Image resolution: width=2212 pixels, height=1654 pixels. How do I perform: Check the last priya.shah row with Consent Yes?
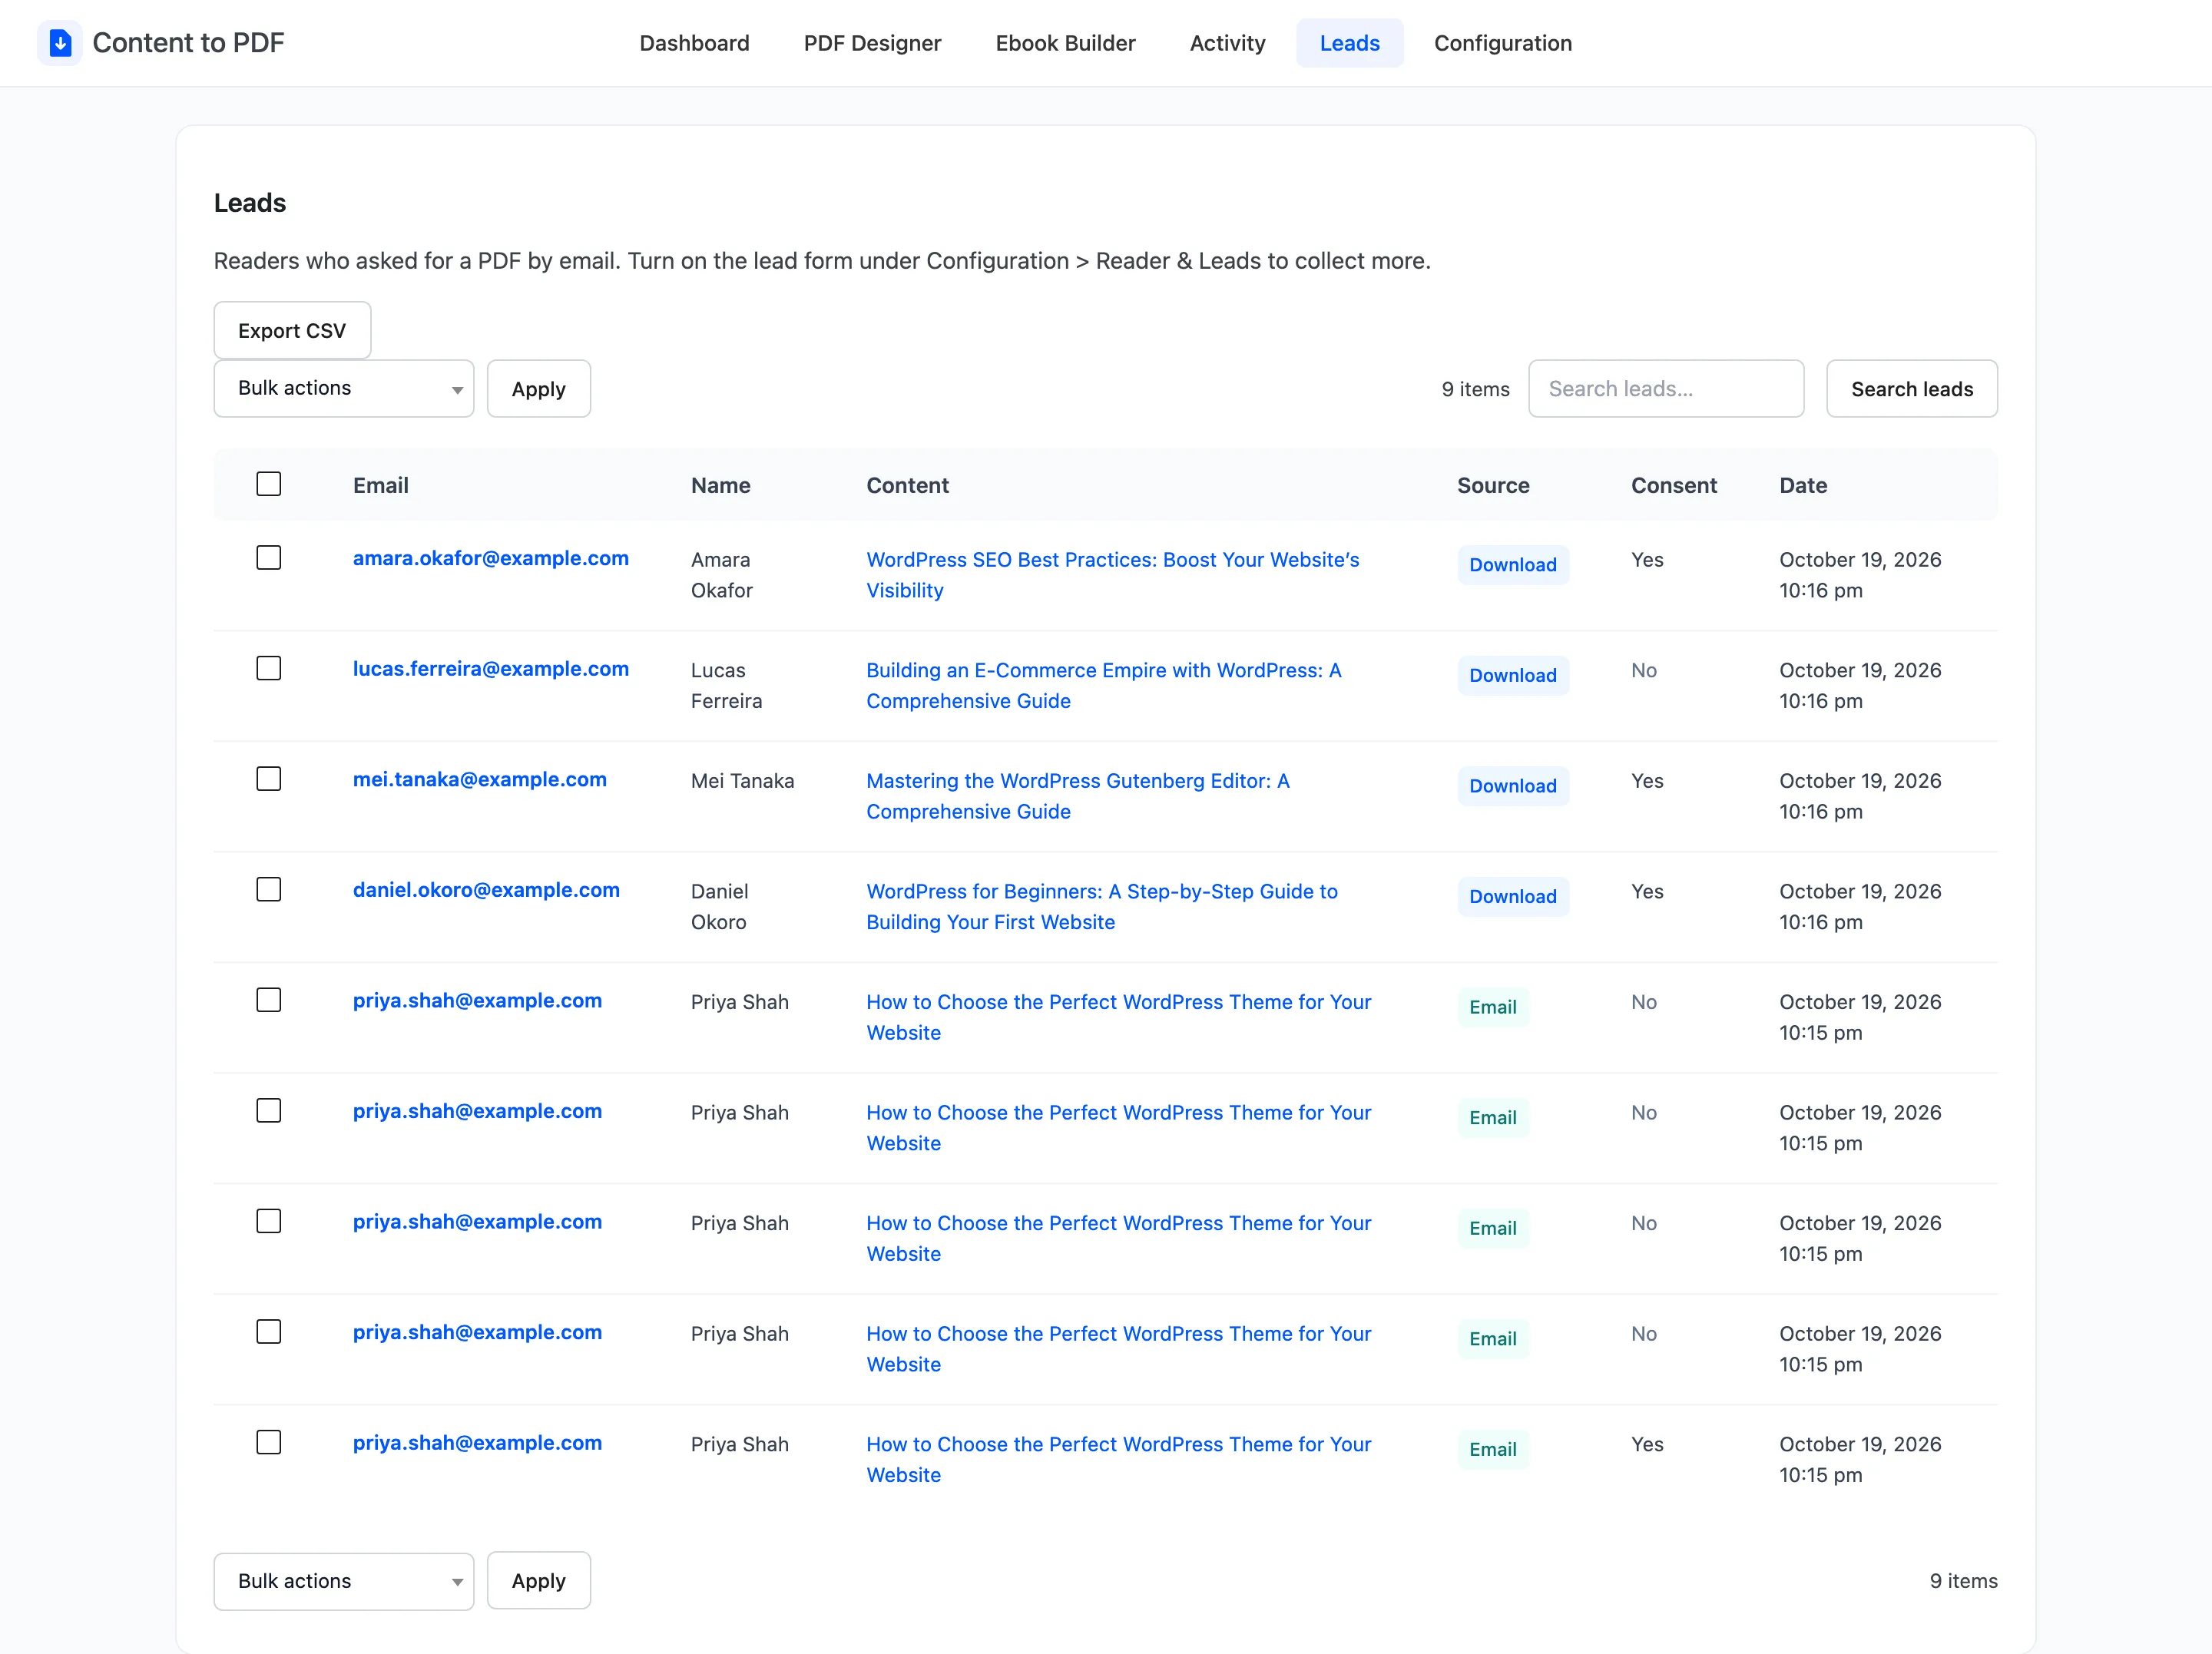point(269,1442)
